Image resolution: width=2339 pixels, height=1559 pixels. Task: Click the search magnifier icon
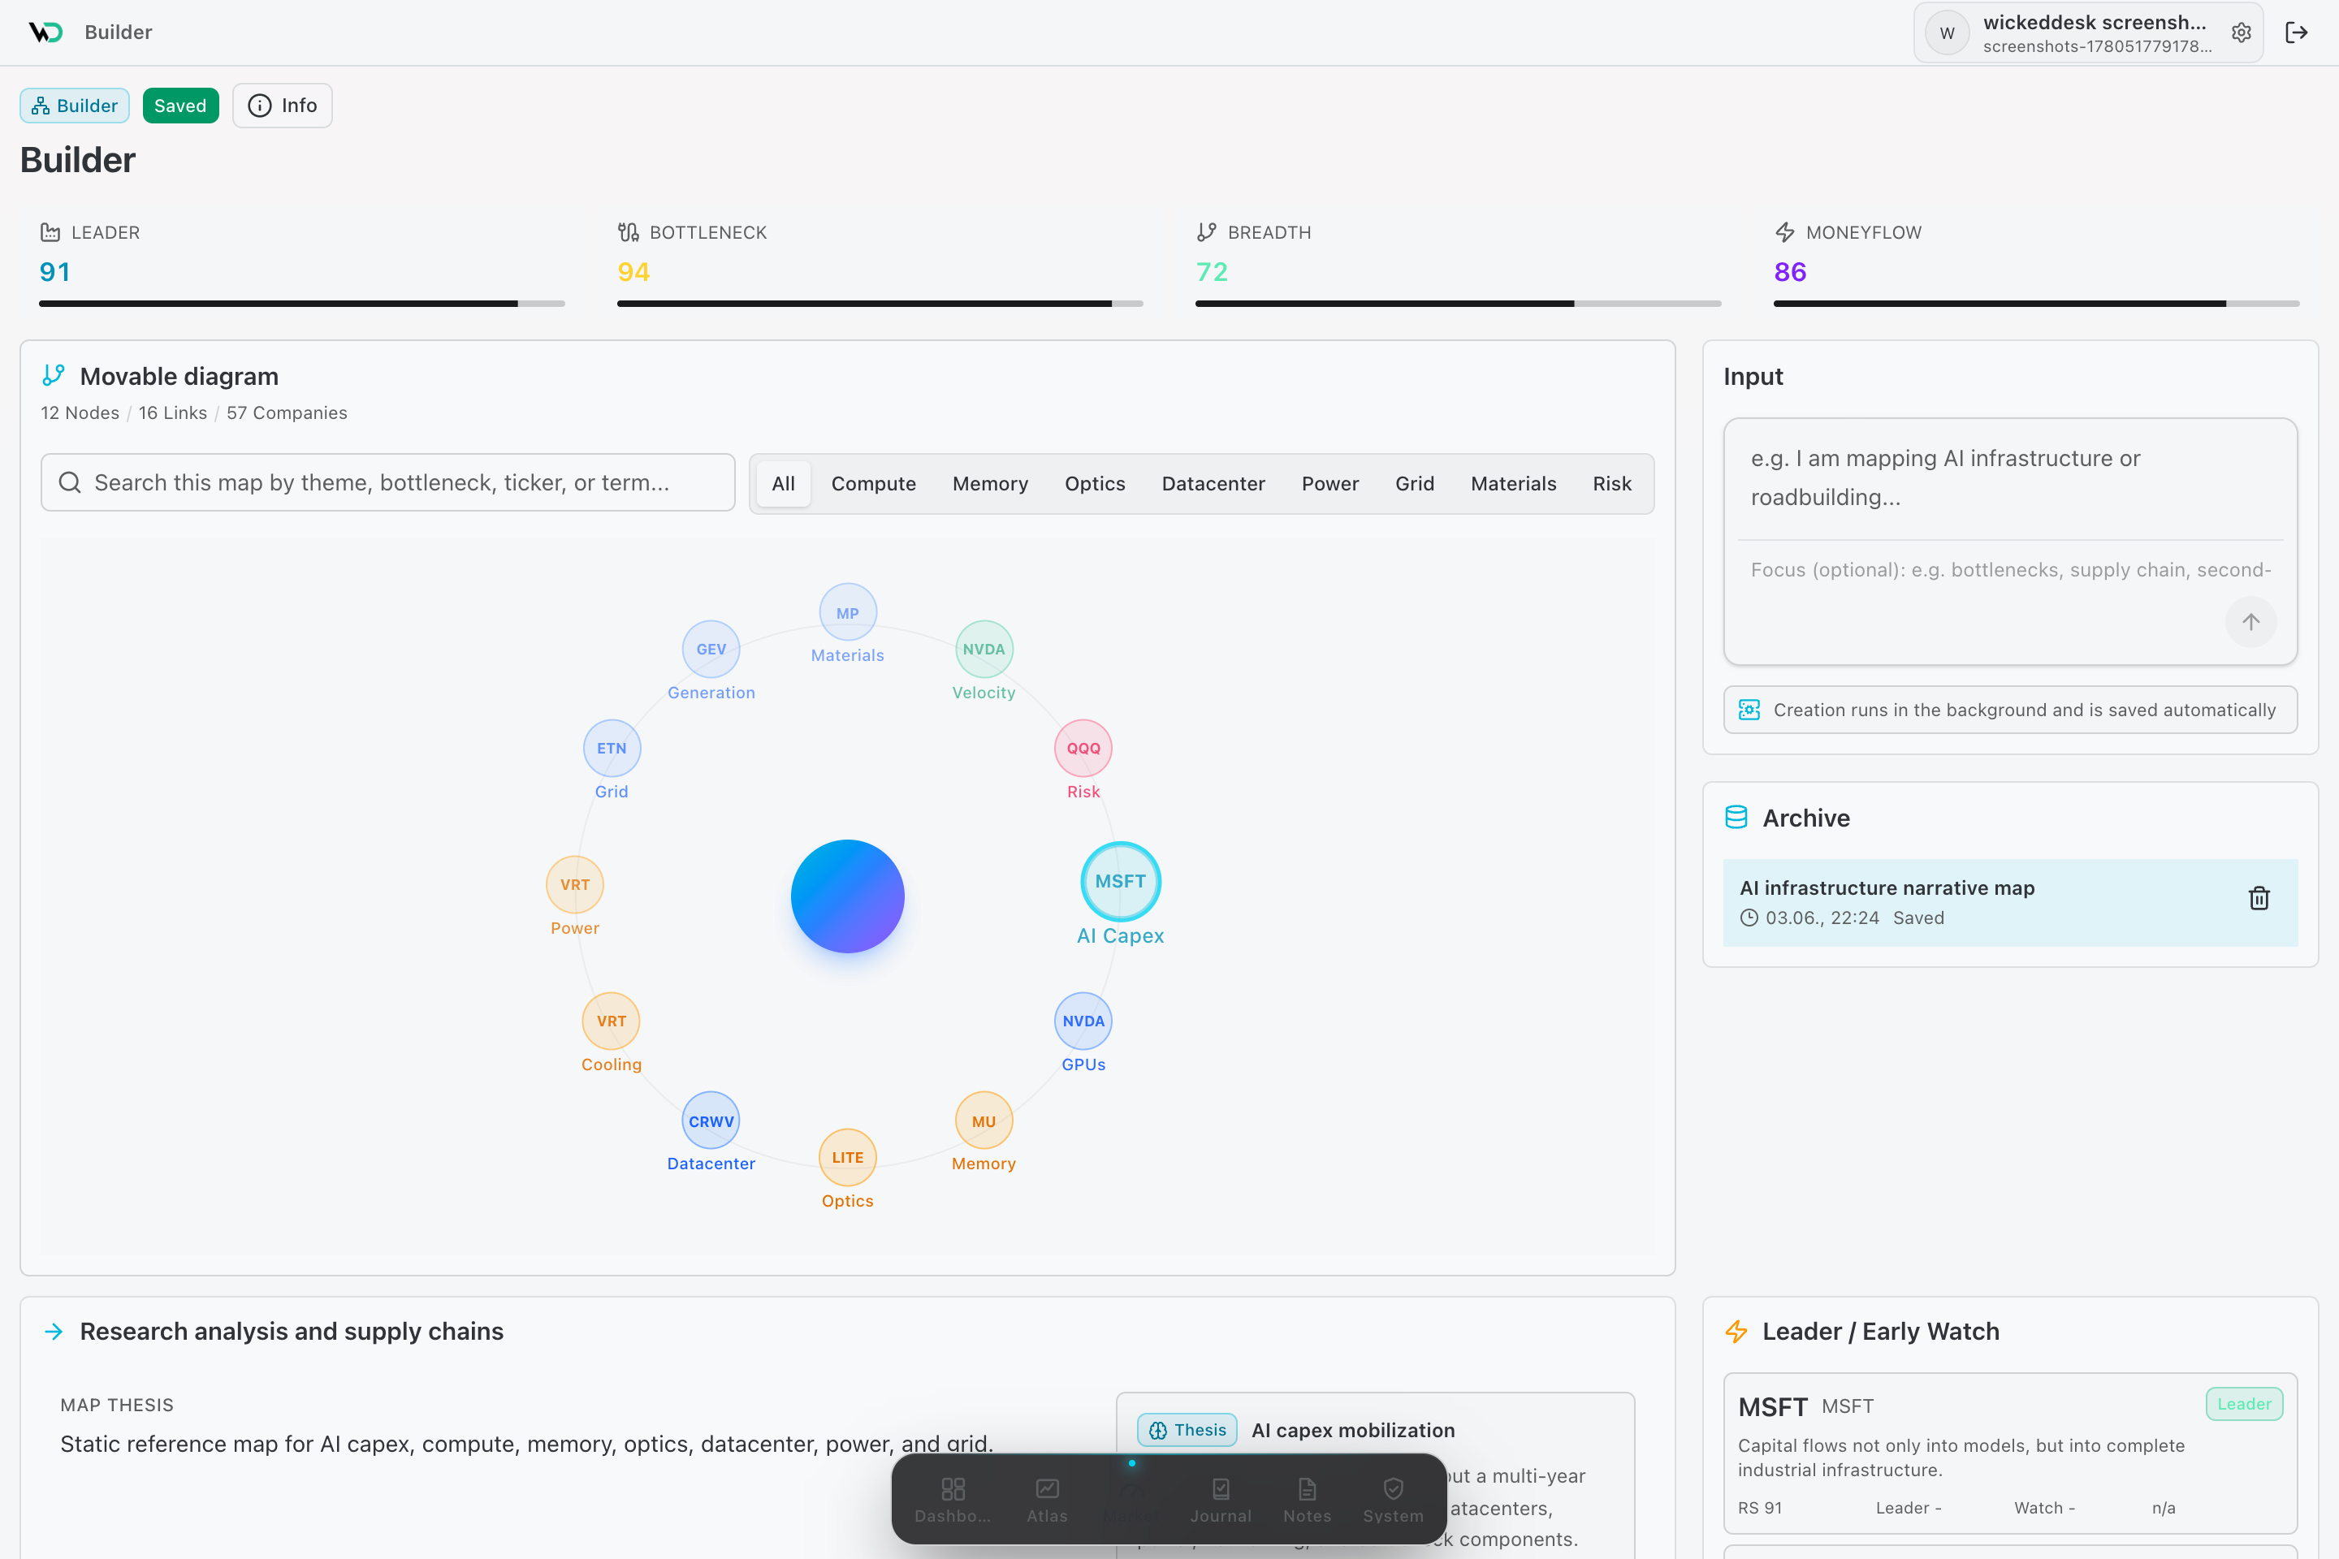click(x=70, y=483)
